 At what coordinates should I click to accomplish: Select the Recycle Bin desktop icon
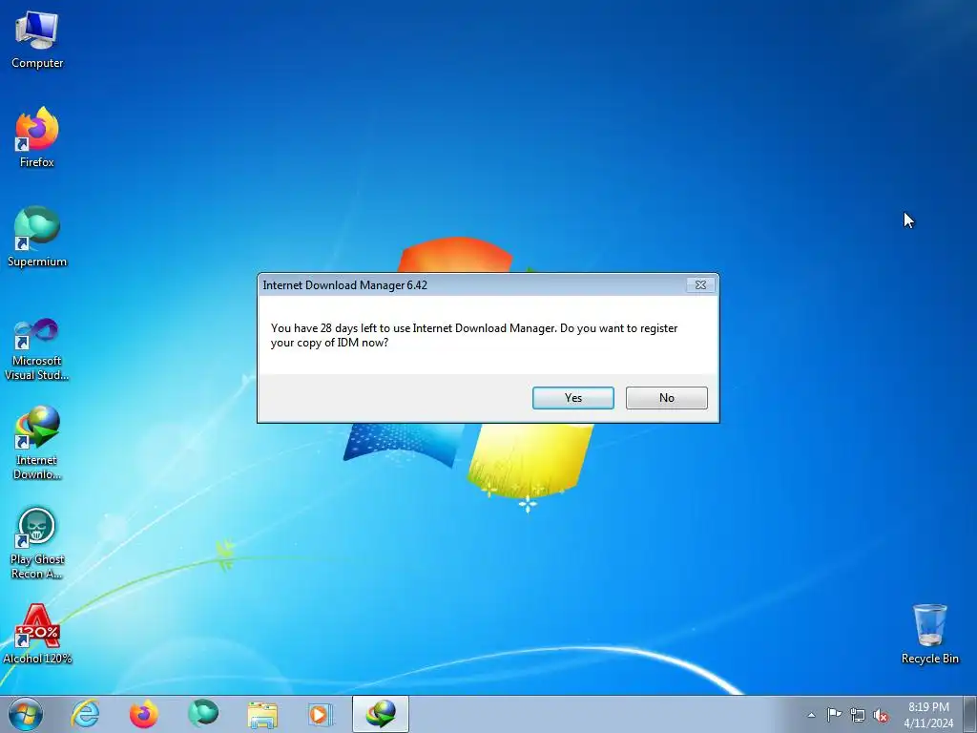click(929, 634)
